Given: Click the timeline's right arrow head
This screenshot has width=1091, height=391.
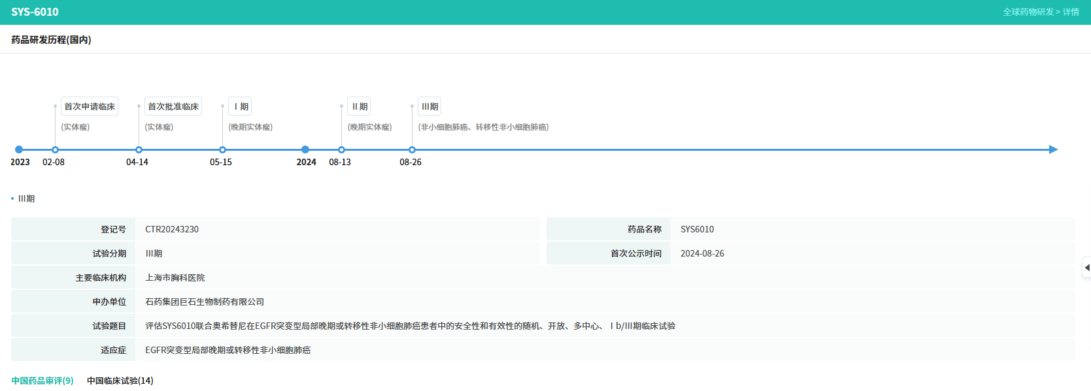Looking at the screenshot, I should point(1053,149).
